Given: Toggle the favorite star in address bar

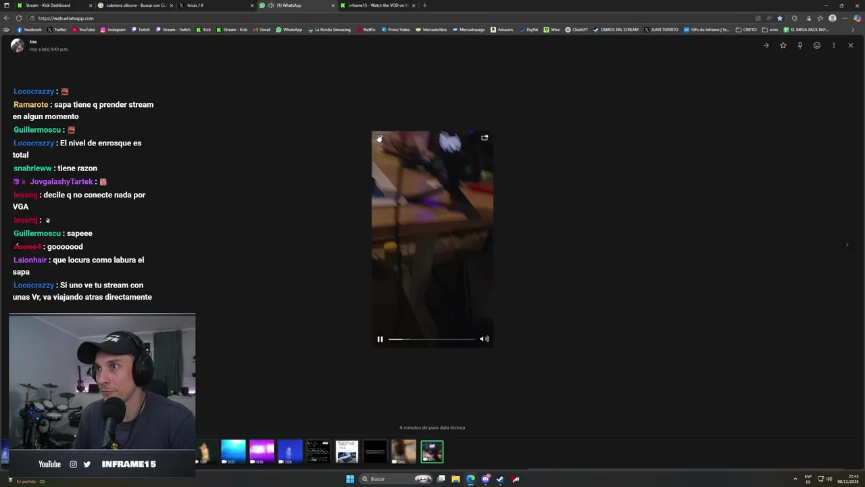Looking at the screenshot, I should tap(780, 18).
